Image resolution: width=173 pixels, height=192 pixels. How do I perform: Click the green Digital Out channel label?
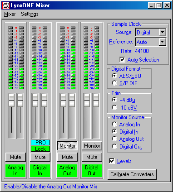[x=92, y=171]
